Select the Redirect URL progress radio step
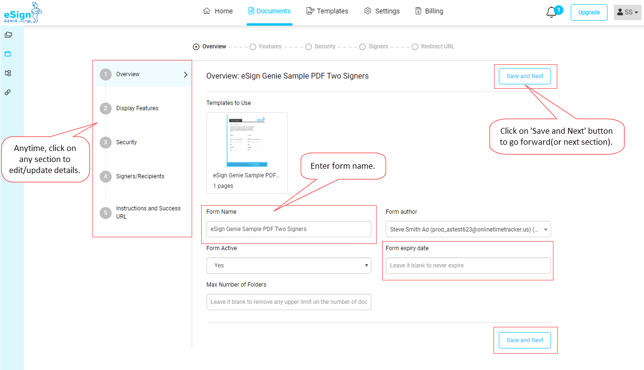Screen dimensions: 644x370 click(415, 47)
